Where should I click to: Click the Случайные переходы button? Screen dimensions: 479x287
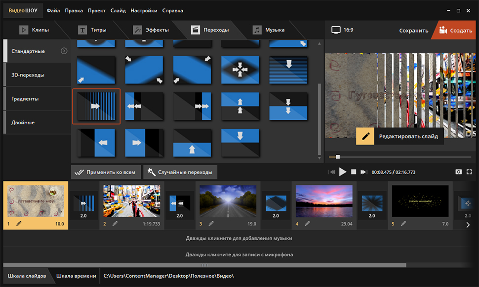tap(180, 172)
